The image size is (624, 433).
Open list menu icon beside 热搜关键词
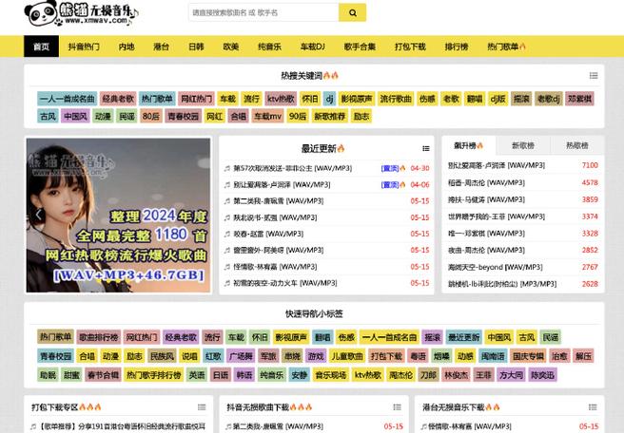(593, 75)
